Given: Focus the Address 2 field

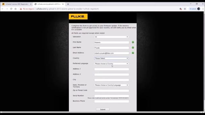Looking at the screenshot, I should [112, 74].
